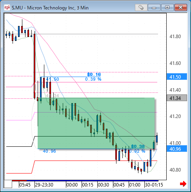
Task: Click the 41.80 price axis label
Action: [x=175, y=37]
